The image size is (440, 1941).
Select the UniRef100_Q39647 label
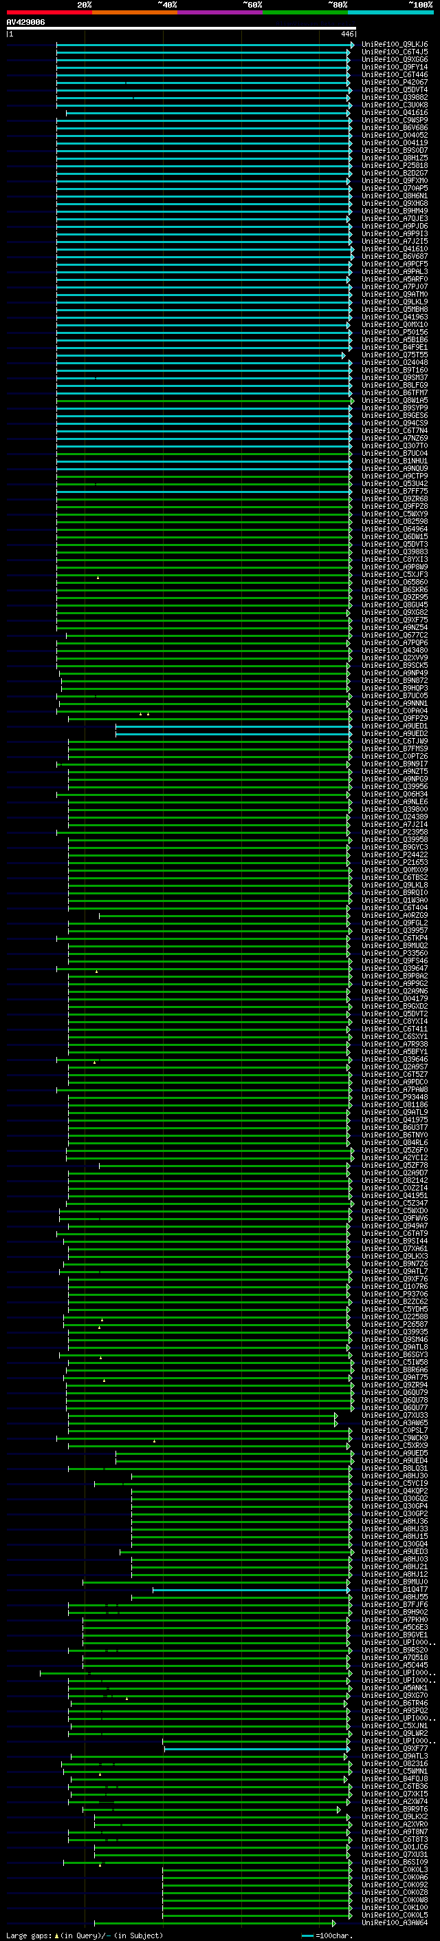pyautogui.click(x=395, y=968)
